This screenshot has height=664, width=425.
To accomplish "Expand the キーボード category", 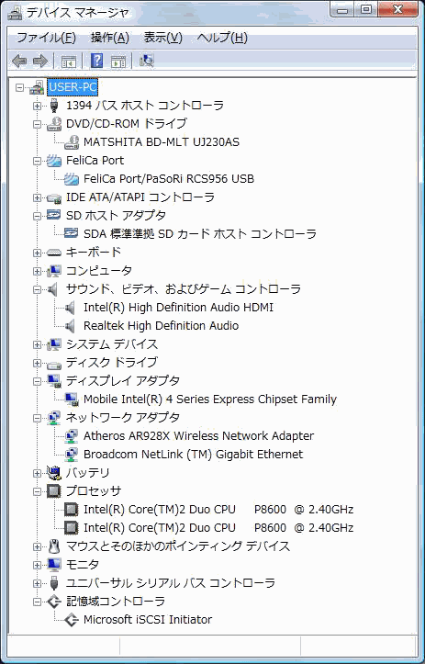I will 38,253.
